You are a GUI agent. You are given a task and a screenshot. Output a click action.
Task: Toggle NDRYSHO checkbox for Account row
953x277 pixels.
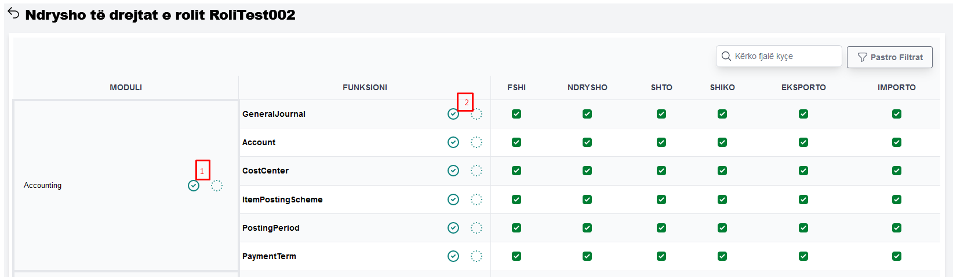pyautogui.click(x=587, y=142)
